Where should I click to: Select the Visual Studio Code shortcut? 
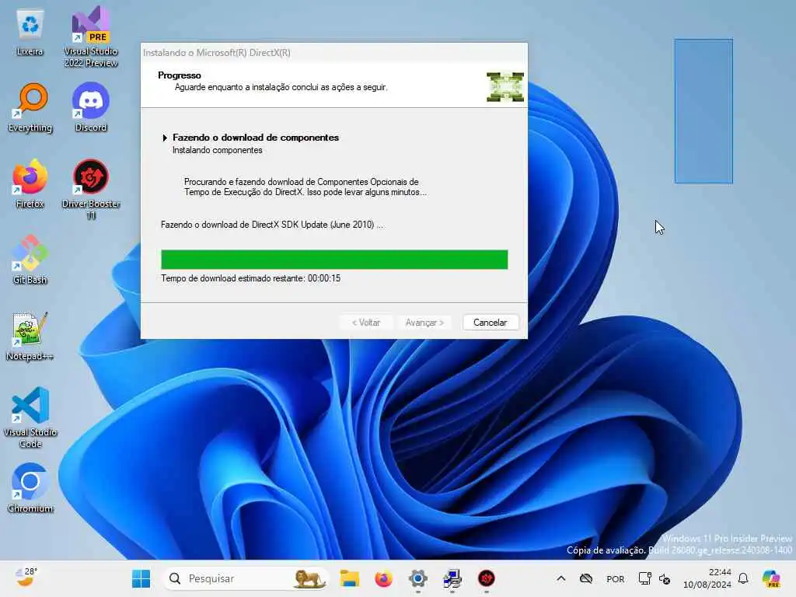pyautogui.click(x=30, y=417)
